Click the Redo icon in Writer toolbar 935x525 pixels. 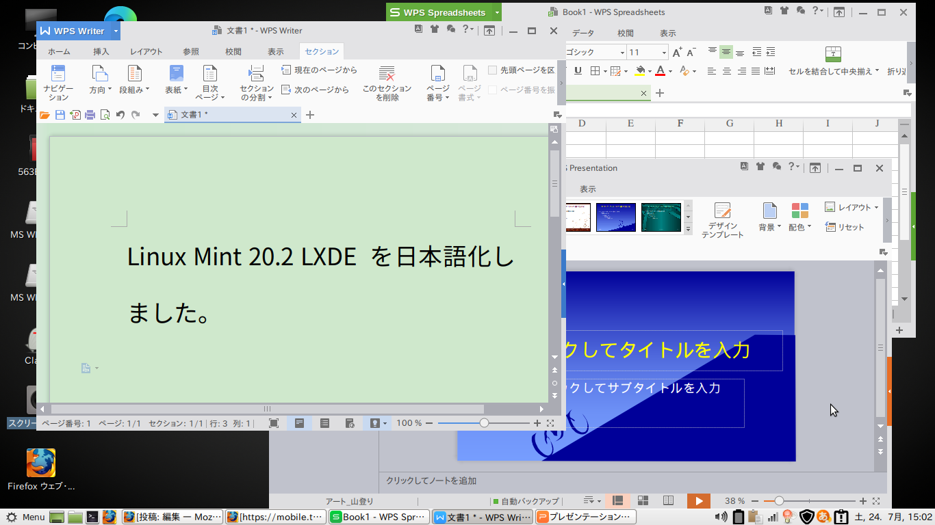point(136,115)
